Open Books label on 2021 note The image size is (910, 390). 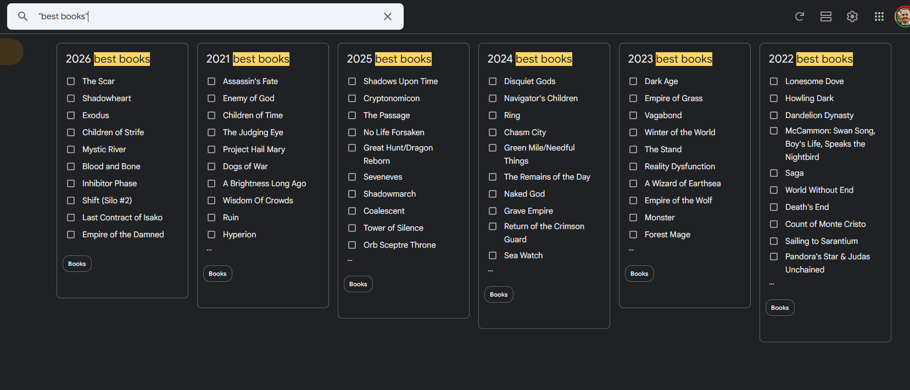(217, 274)
